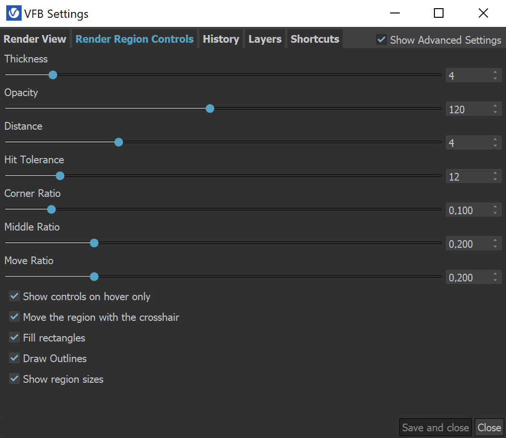This screenshot has height=438, width=506.
Task: Click the Opacity slider handle
Action: click(210, 109)
